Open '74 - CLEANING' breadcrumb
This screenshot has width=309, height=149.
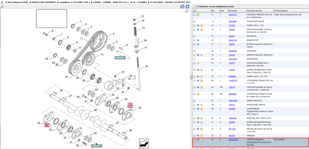click(x=140, y=2)
